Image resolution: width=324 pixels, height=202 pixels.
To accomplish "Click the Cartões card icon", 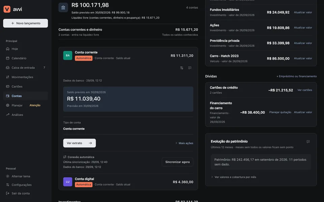I will (x=8, y=87).
